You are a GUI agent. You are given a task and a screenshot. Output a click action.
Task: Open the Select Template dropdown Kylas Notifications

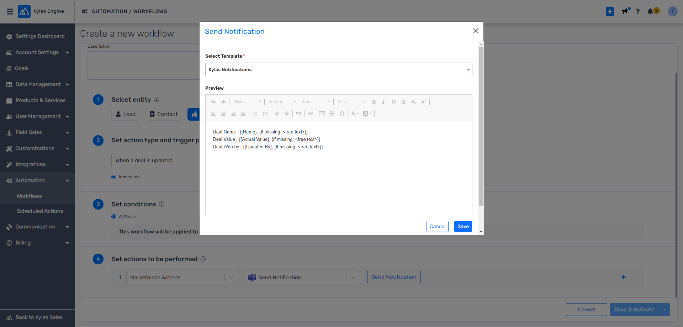click(x=339, y=69)
